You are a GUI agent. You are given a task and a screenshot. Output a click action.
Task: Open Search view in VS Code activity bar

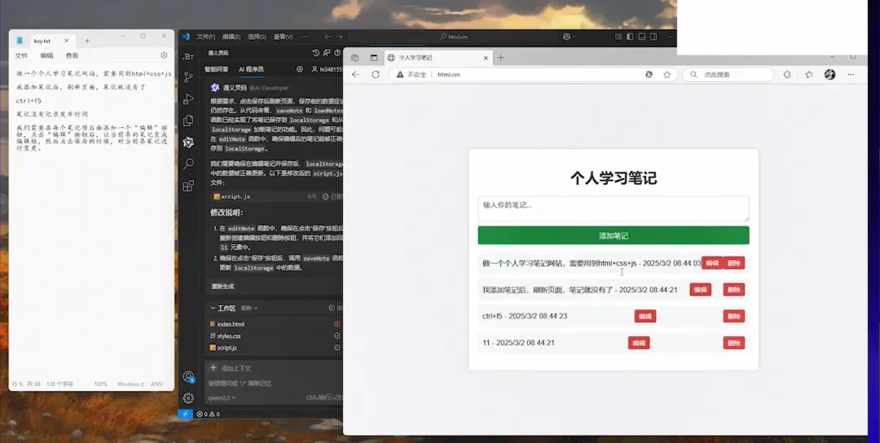[x=188, y=164]
